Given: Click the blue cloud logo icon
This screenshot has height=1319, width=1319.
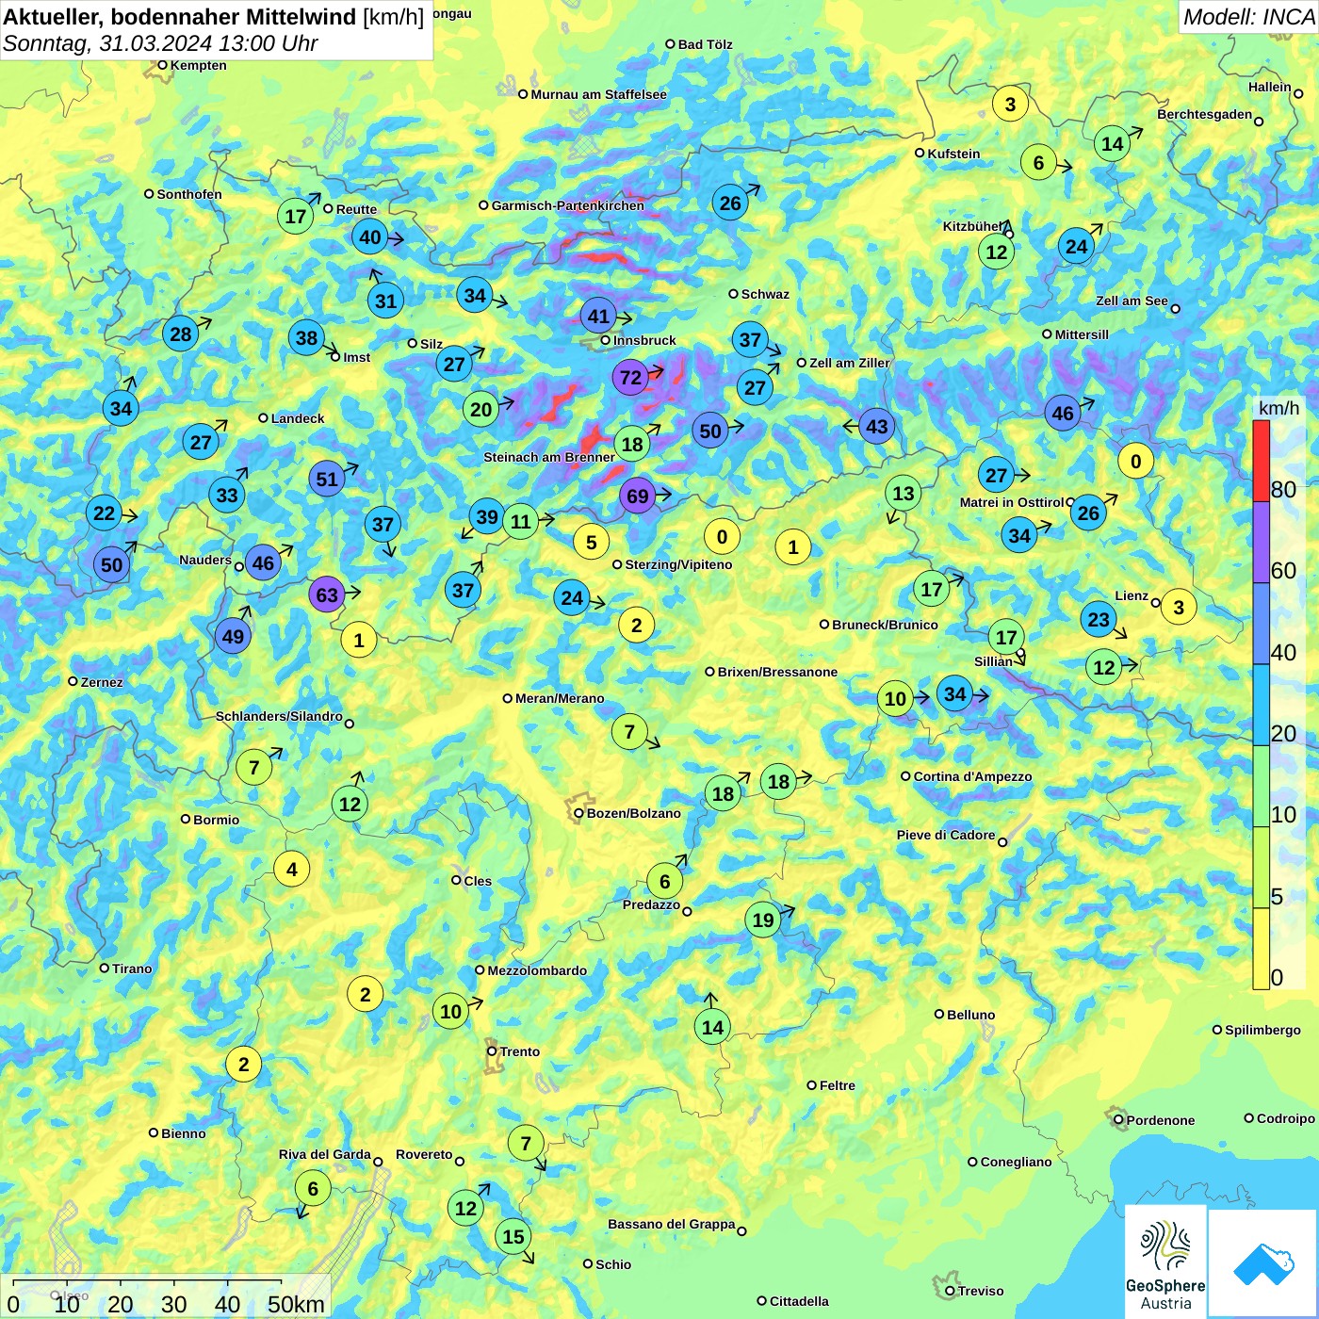Looking at the screenshot, I should click(x=1263, y=1263).
